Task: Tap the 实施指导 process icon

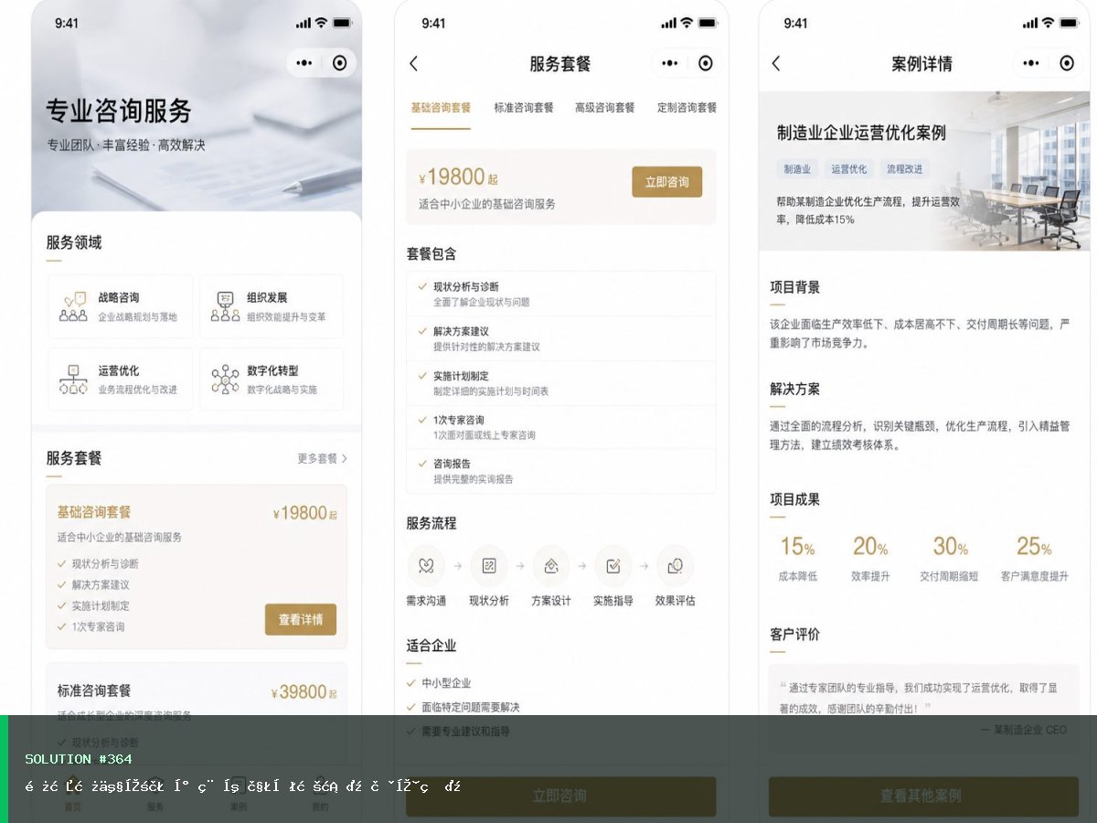Action: (x=613, y=566)
